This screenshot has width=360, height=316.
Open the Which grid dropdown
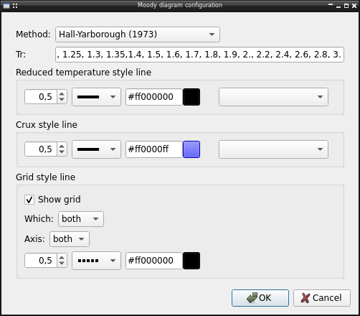coord(81,219)
